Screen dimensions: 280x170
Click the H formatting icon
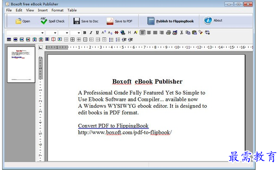[129, 32]
